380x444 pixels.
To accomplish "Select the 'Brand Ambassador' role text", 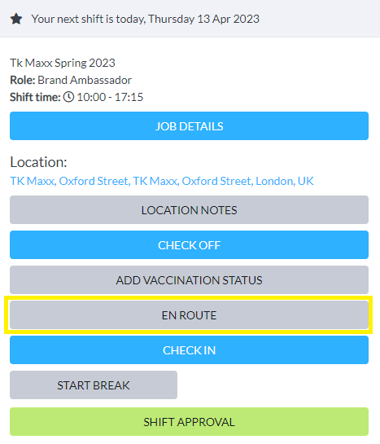I will [85, 80].
